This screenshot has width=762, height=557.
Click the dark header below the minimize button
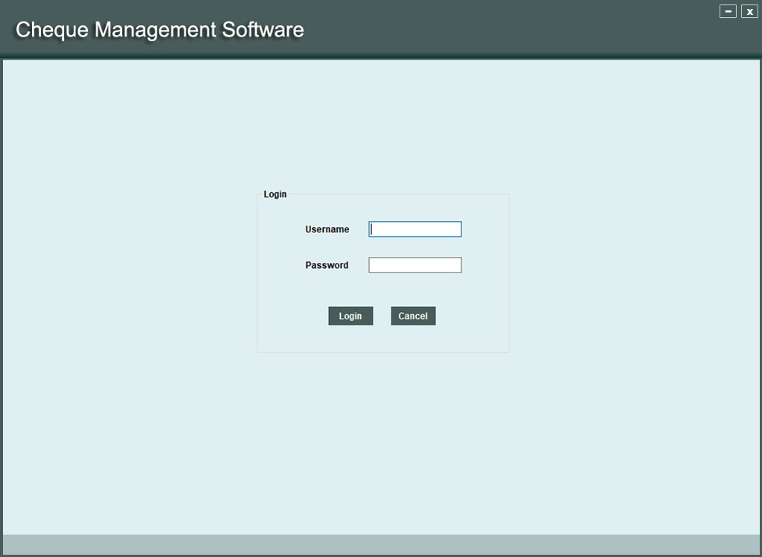pos(728,37)
